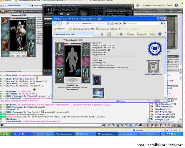Screen dimensions: 185x148
Task: Open the 2010_02_23 folder on the taskbar
Action: coord(85,134)
